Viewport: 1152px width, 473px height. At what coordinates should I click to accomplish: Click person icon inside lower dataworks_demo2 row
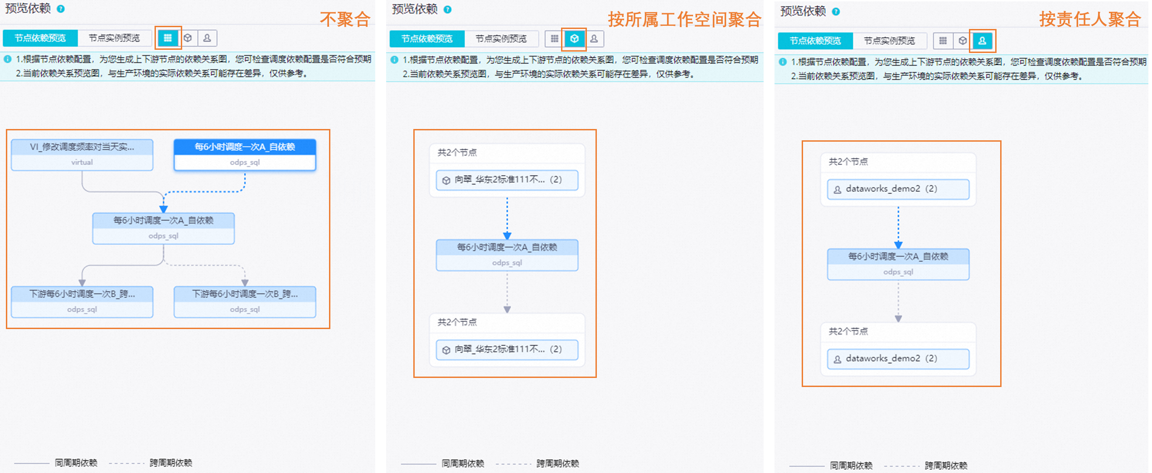tap(837, 359)
